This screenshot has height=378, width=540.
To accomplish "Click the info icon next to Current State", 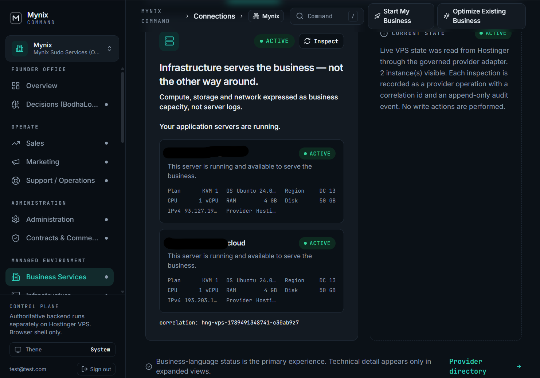I will coord(384,34).
